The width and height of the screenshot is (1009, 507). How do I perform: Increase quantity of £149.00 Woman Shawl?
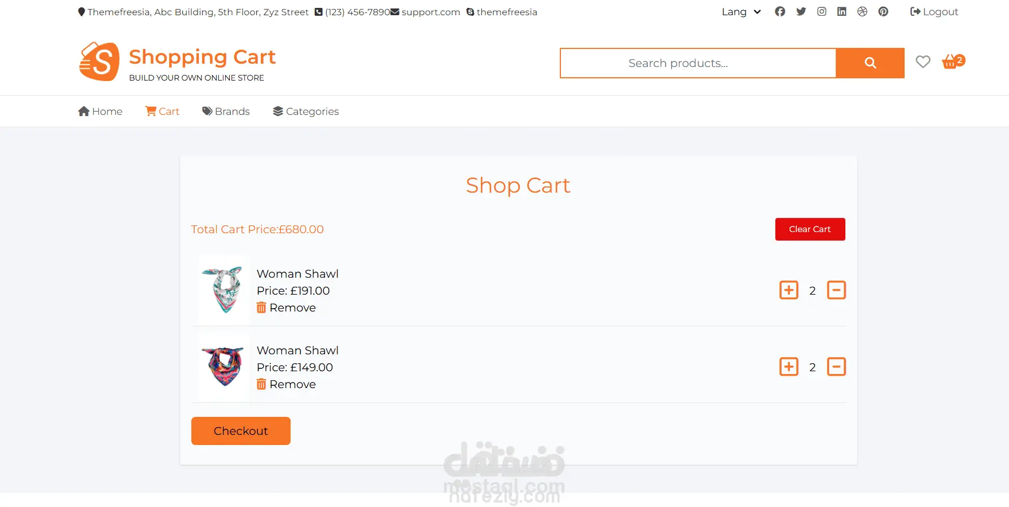789,367
